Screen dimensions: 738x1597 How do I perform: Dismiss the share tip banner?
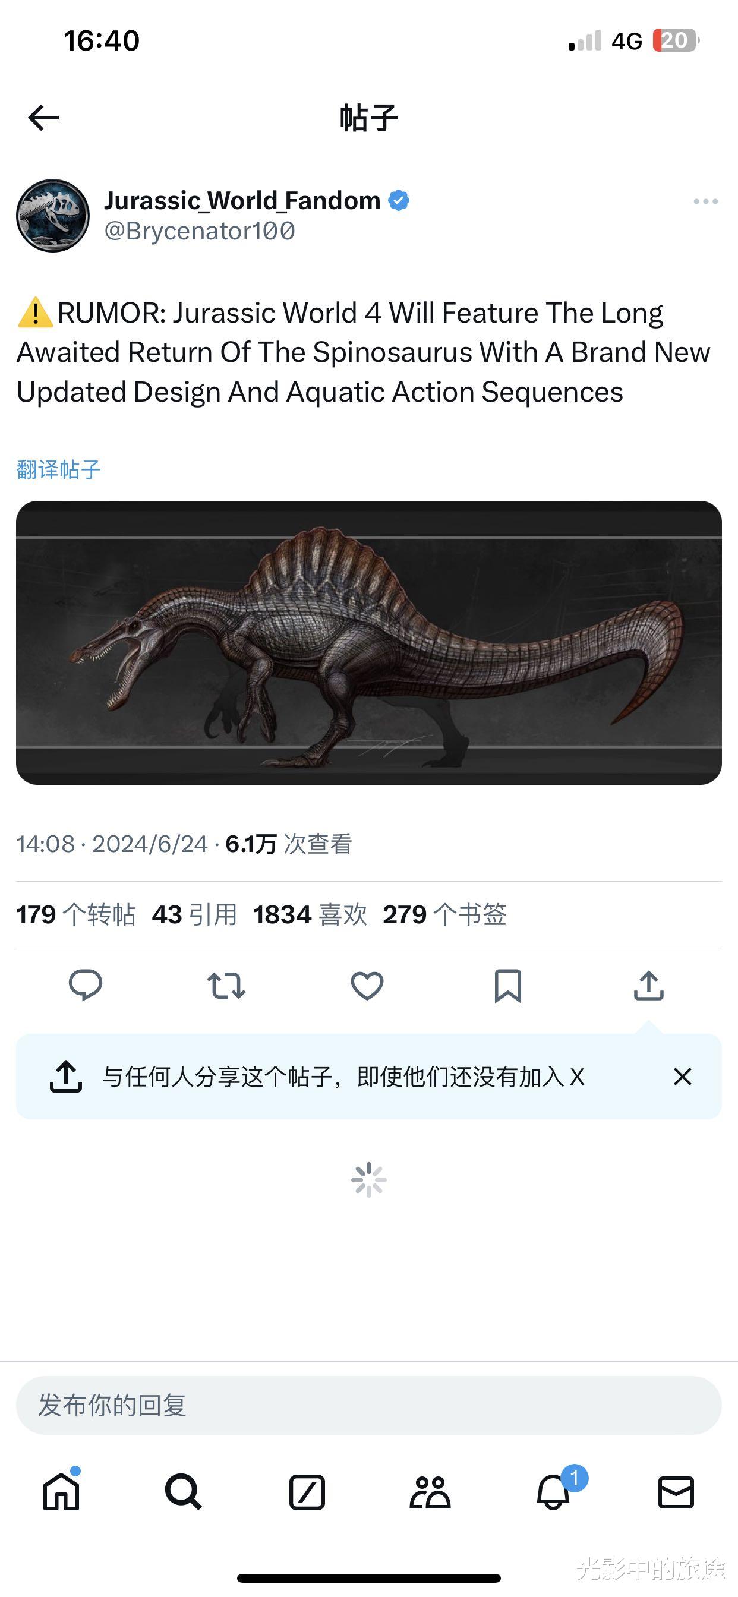683,1077
